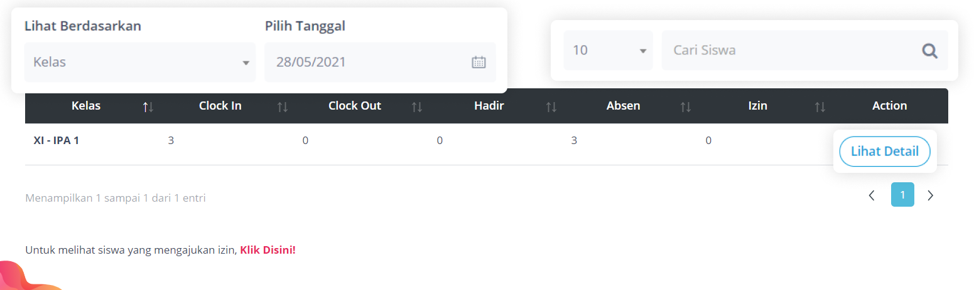974x290 pixels.
Task: Sort by Clock In column arrows
Action: tap(283, 107)
